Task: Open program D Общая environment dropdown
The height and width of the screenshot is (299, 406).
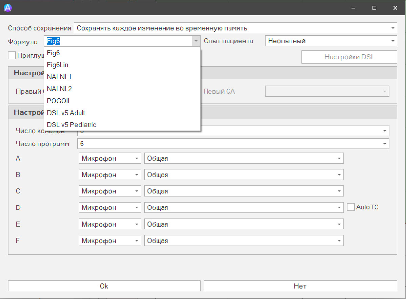Action: [244, 207]
